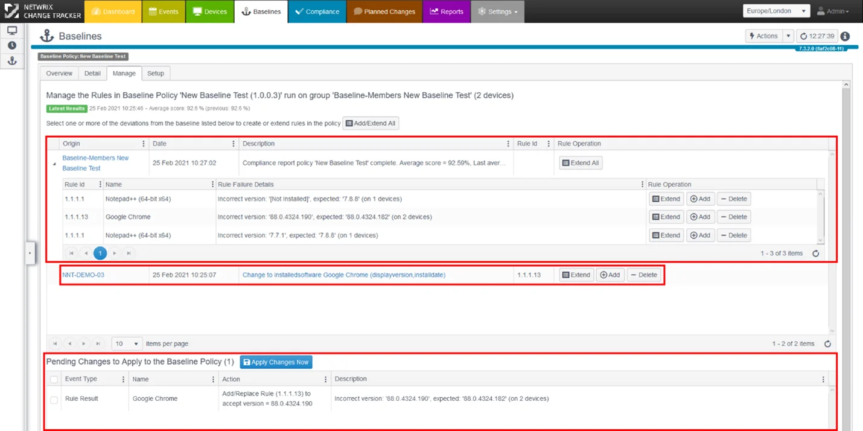Refresh the main deviations grid
The image size is (863, 431).
[827, 343]
